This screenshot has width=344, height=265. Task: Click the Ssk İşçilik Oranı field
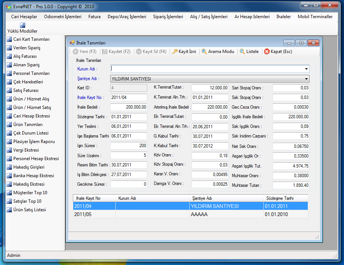coord(291,126)
